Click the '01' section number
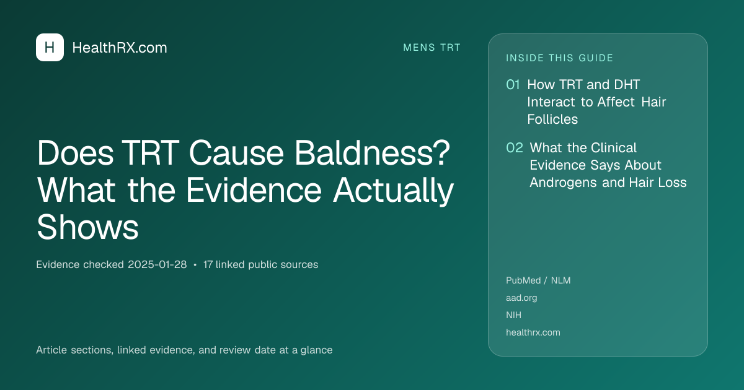This screenshot has height=390, width=744. pyautogui.click(x=513, y=85)
